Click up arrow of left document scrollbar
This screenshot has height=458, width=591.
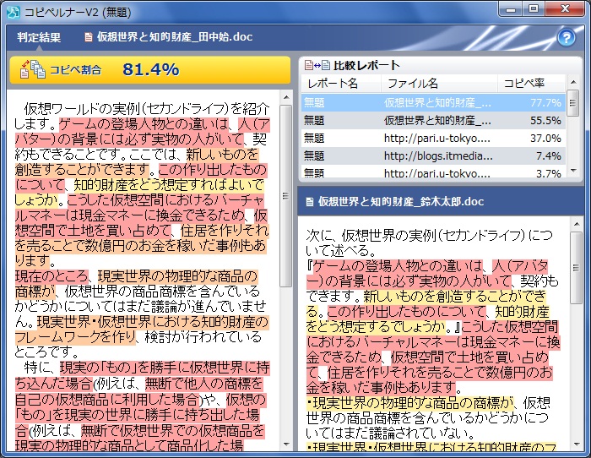(286, 98)
